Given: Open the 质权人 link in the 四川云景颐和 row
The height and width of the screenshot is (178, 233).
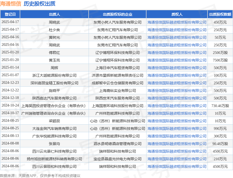Looking at the screenshot, I should [177, 166].
